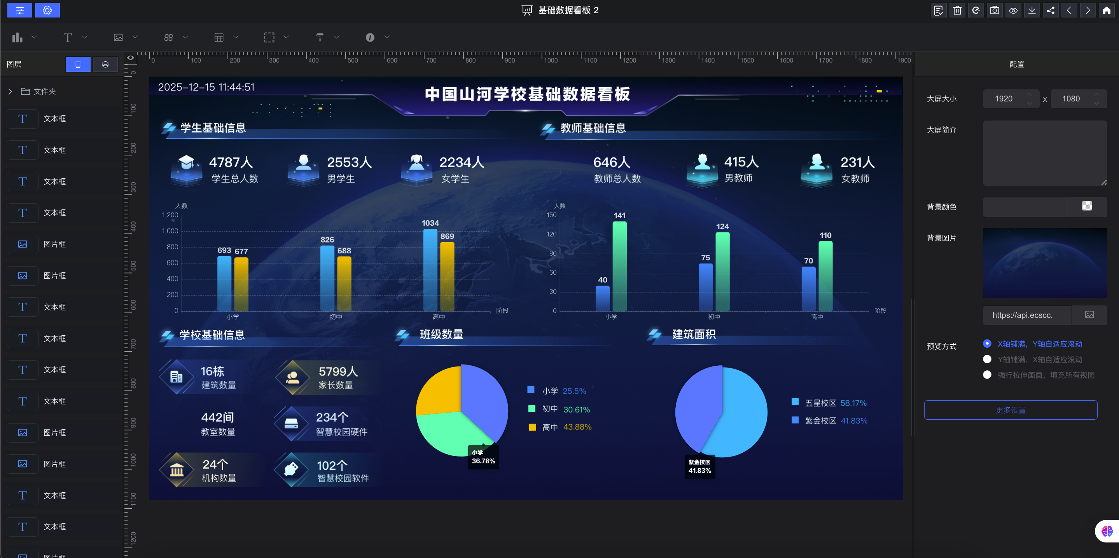Image resolution: width=1119 pixels, height=558 pixels.
Task: Go home using the house icon
Action: 1107,10
